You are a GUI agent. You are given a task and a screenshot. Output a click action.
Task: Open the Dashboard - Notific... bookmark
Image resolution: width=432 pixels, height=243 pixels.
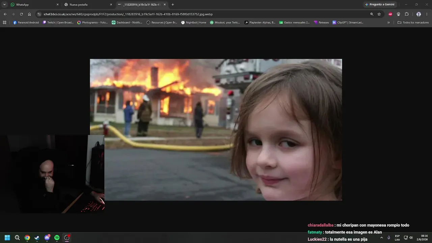point(127,23)
